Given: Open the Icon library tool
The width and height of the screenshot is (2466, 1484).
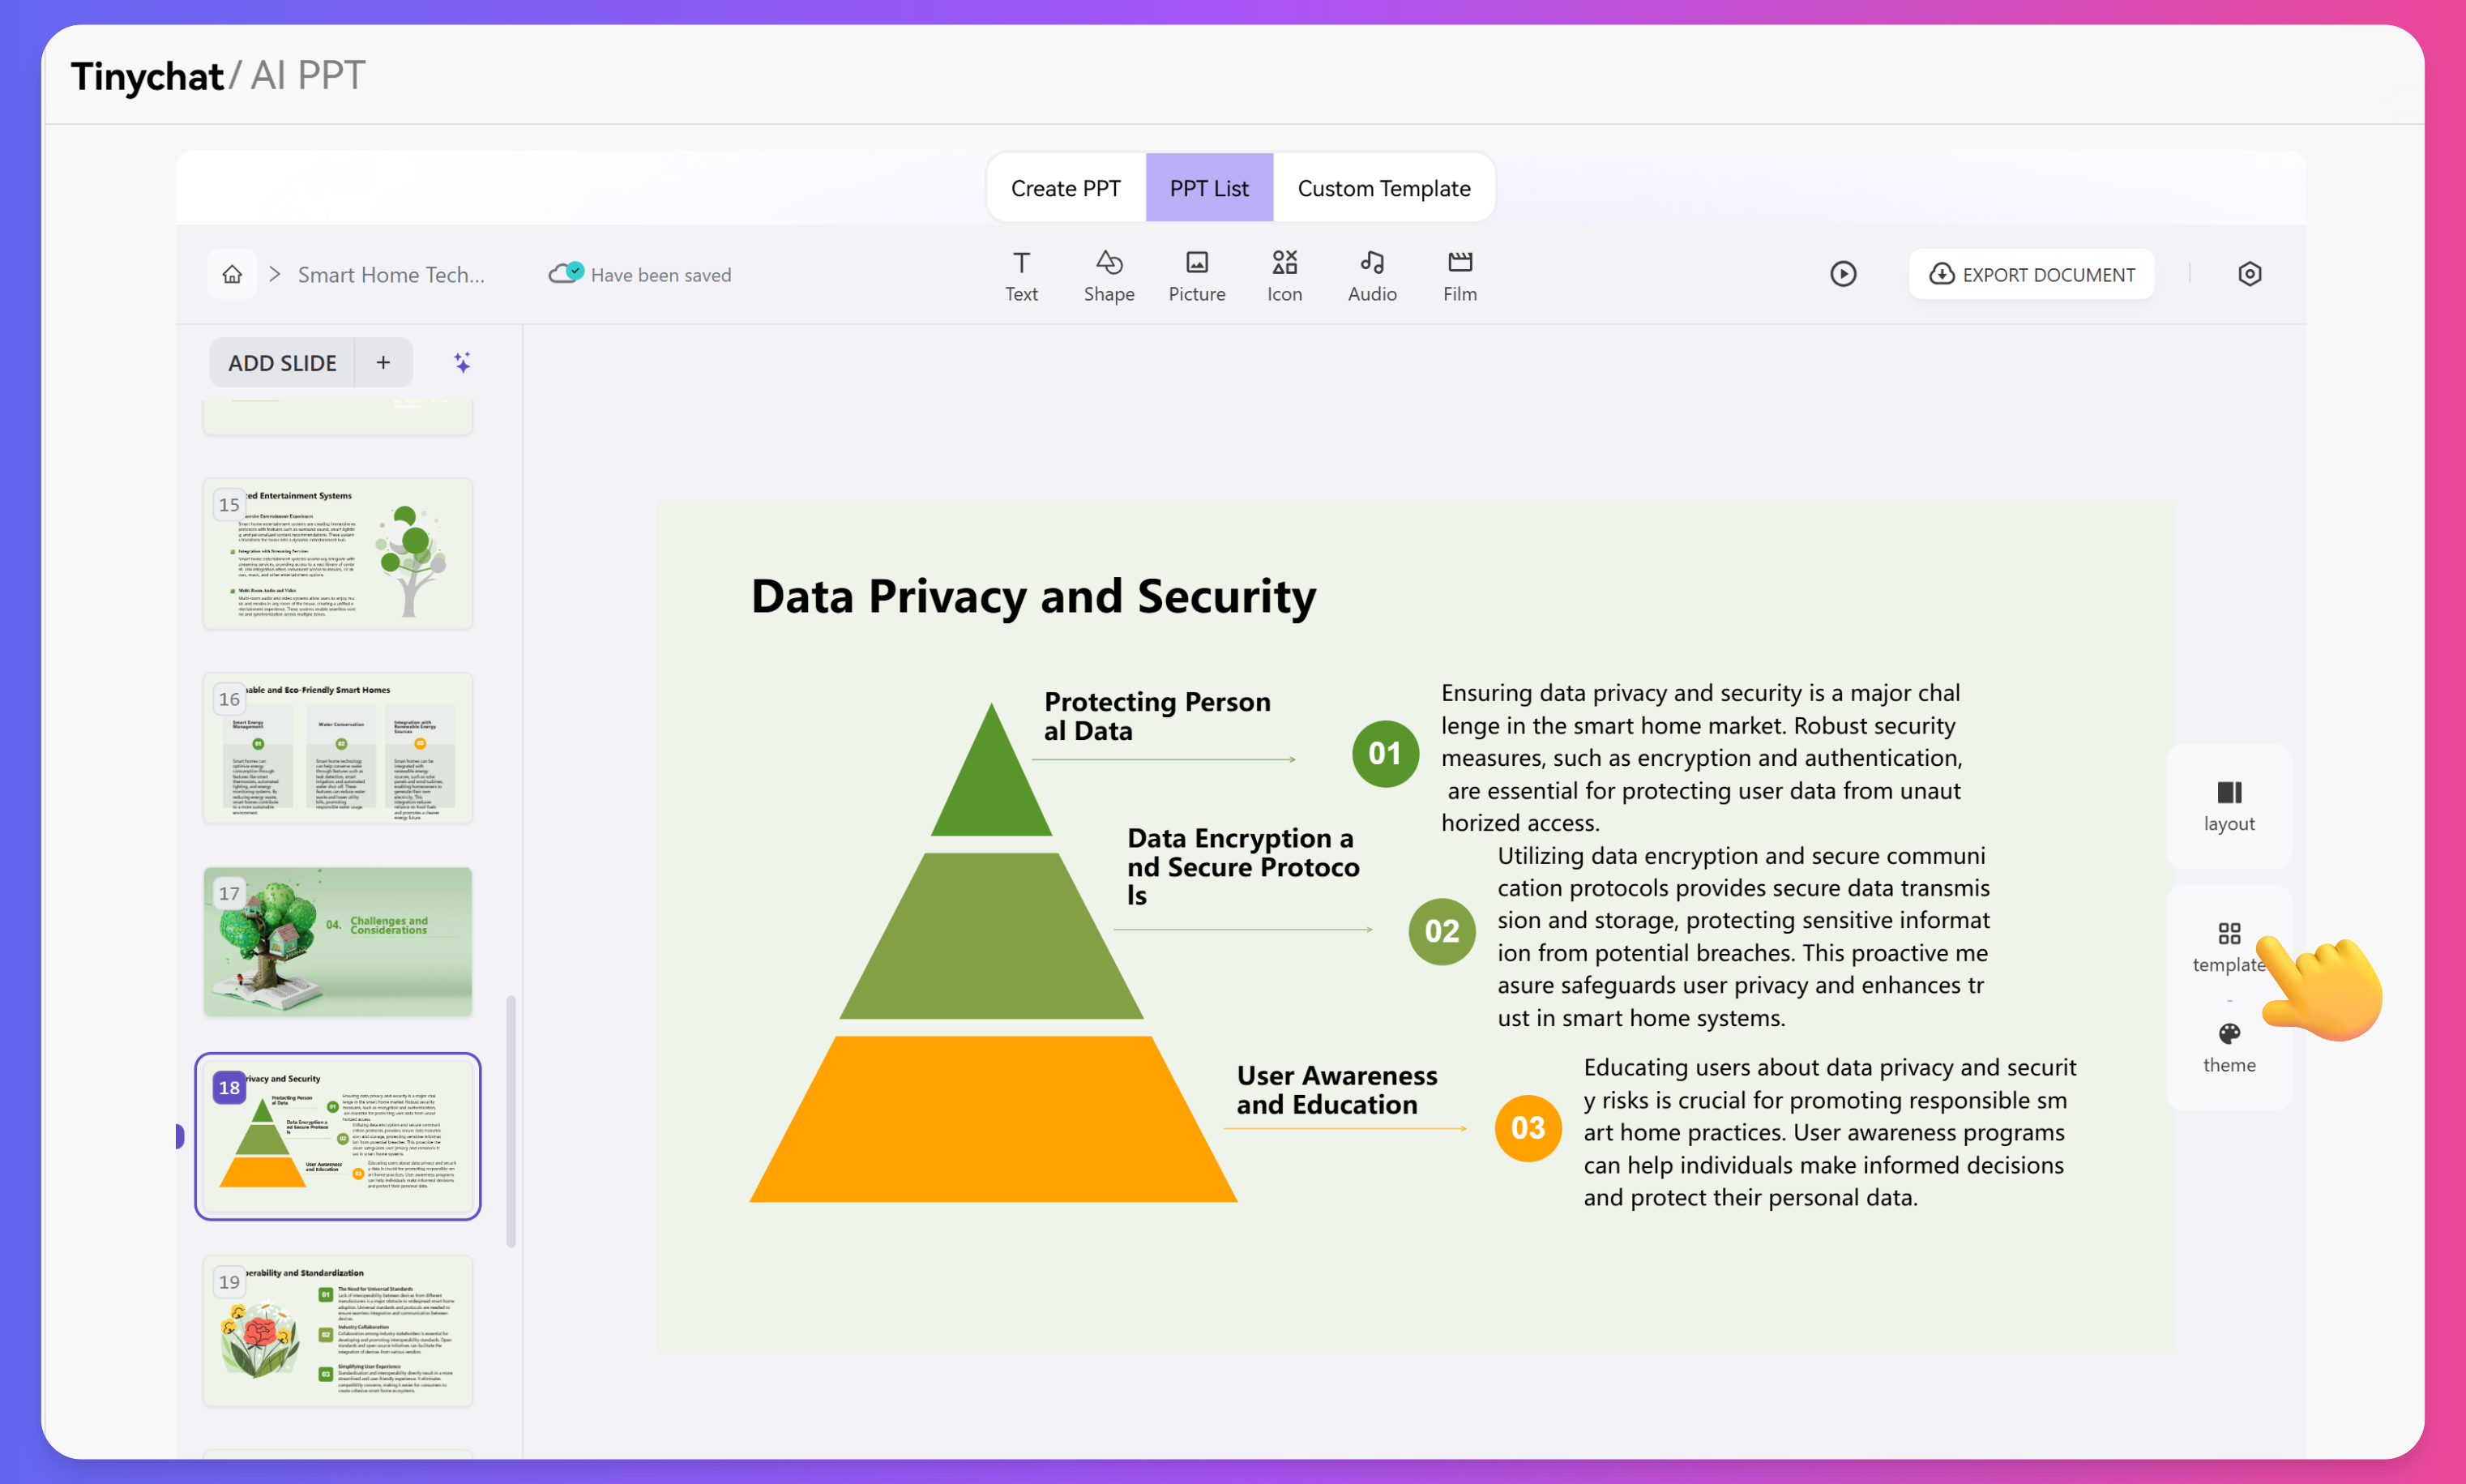Looking at the screenshot, I should click(1284, 276).
